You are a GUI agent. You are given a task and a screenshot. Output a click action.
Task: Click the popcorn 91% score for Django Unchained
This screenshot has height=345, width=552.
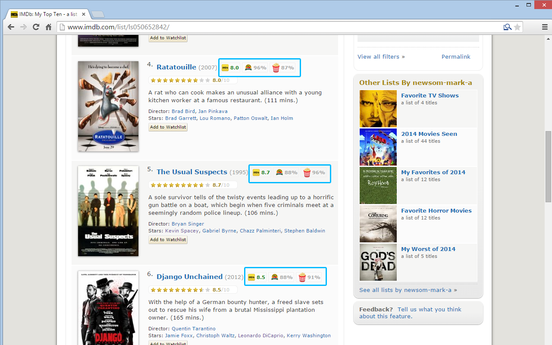[302, 277]
